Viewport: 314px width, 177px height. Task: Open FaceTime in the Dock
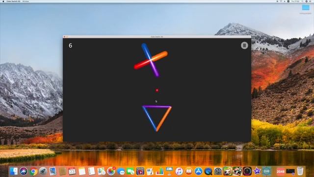[131, 172]
